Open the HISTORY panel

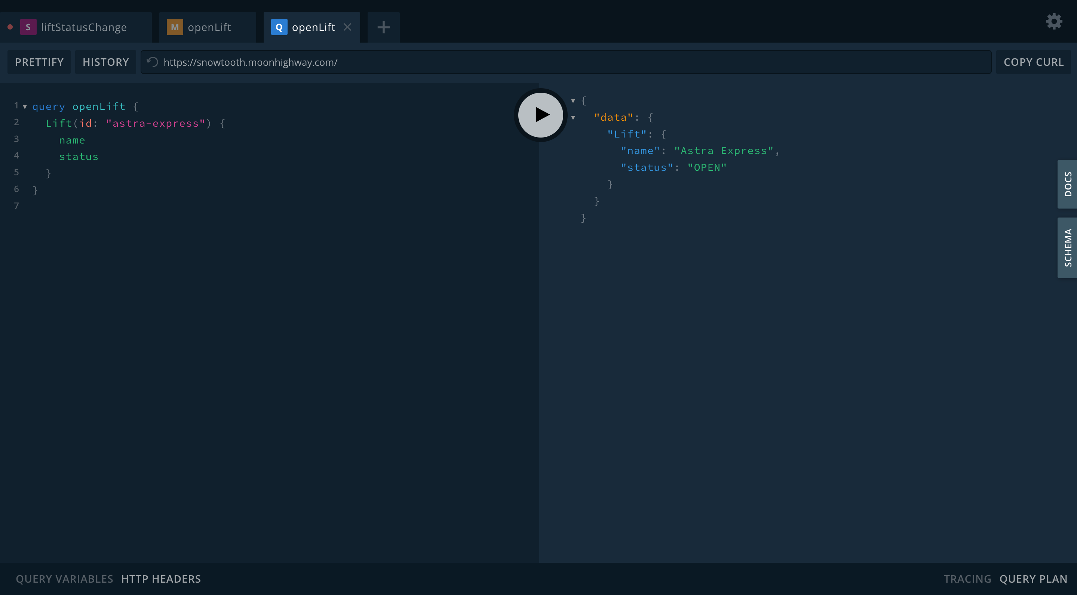coord(105,62)
